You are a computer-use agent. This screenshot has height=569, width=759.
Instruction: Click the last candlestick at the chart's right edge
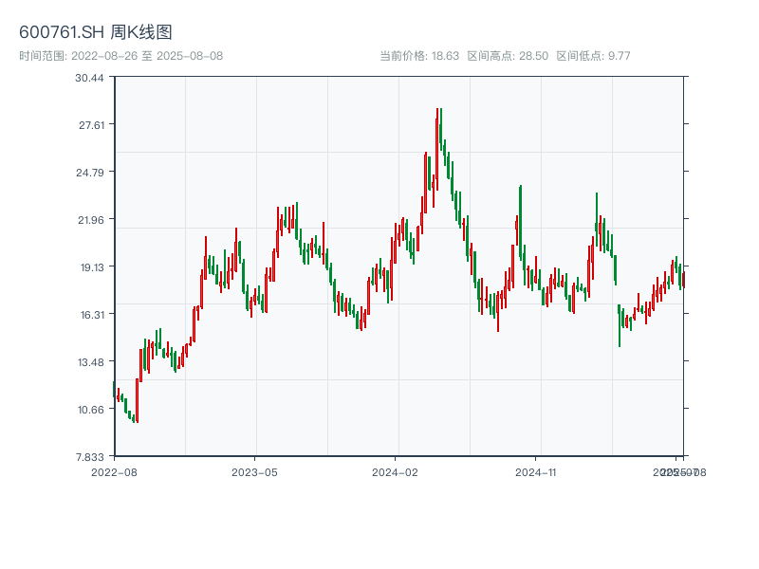pos(683,280)
